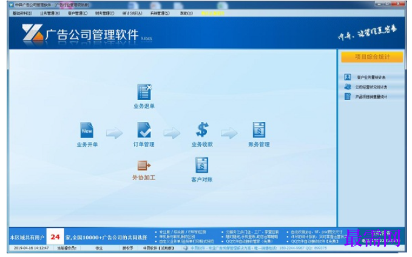
Task: Open the 订单管理 checkmark icon
Action: point(144,130)
